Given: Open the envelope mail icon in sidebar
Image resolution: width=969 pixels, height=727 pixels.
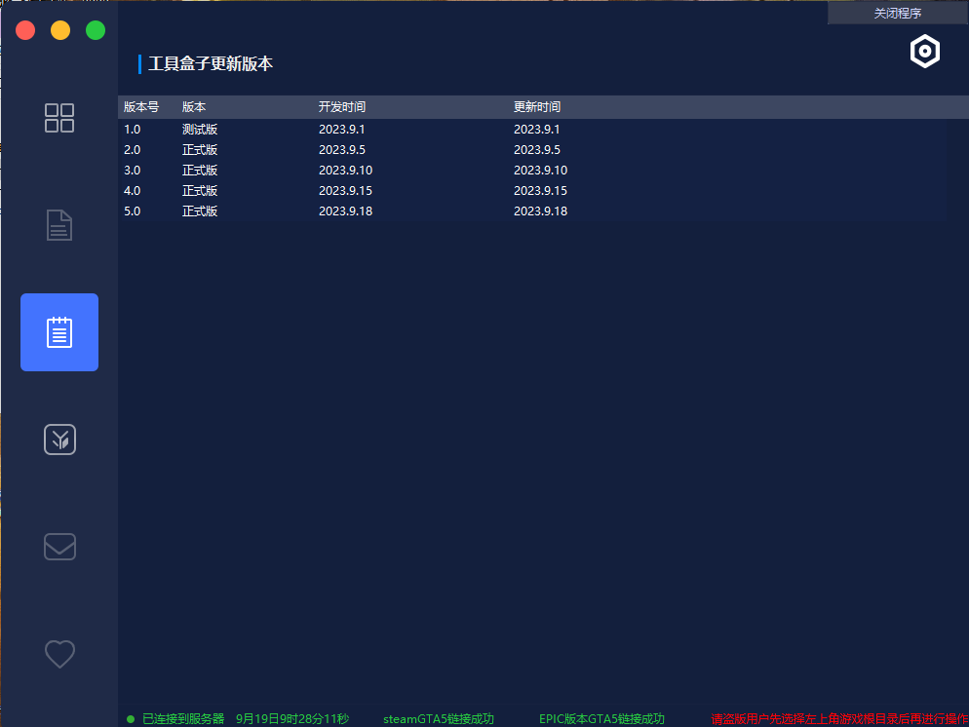Looking at the screenshot, I should [x=59, y=547].
